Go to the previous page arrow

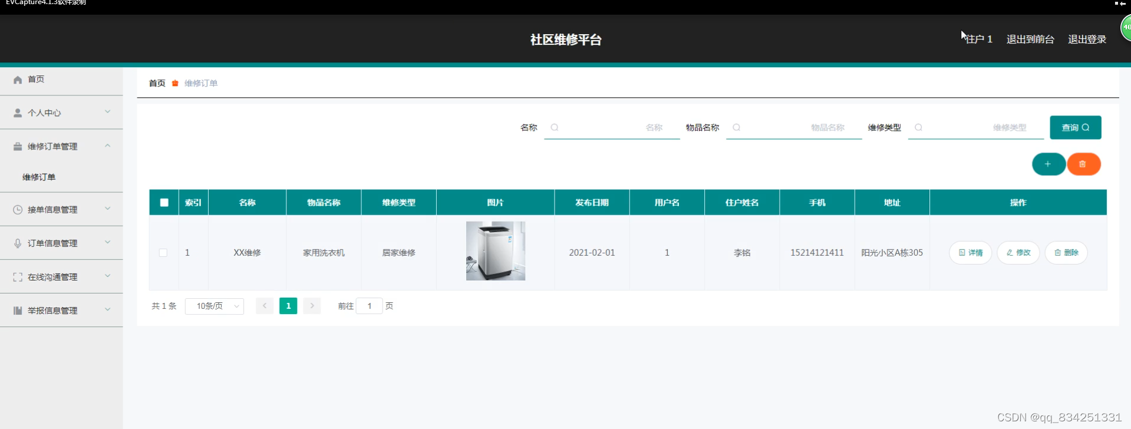coord(265,306)
